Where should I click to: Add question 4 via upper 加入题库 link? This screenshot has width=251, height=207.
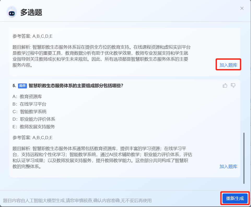[228, 65]
